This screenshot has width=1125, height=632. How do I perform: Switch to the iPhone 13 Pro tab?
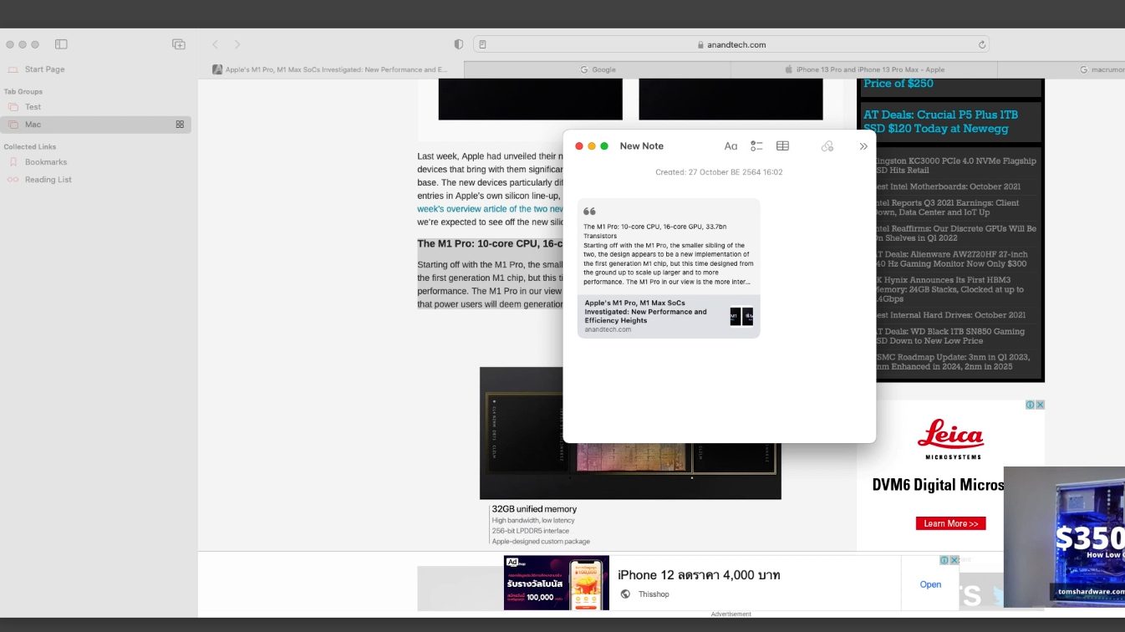click(864, 69)
